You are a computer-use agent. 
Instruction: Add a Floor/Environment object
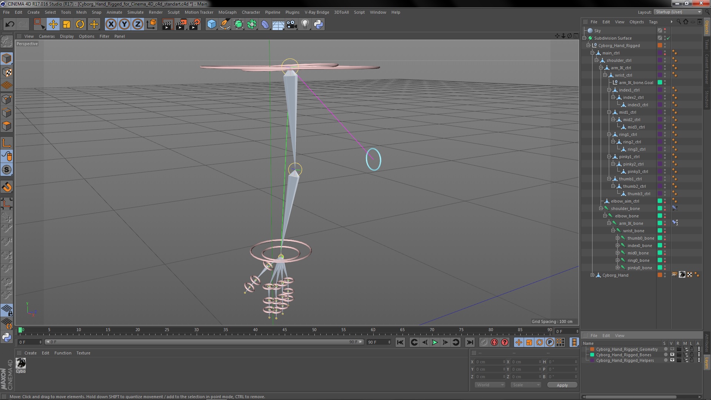pyautogui.click(x=278, y=24)
